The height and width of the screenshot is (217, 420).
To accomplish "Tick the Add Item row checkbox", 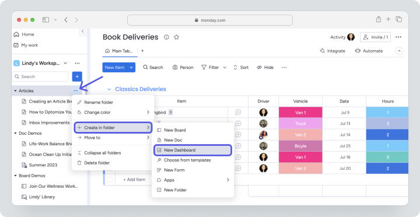I will tap(110, 180).
